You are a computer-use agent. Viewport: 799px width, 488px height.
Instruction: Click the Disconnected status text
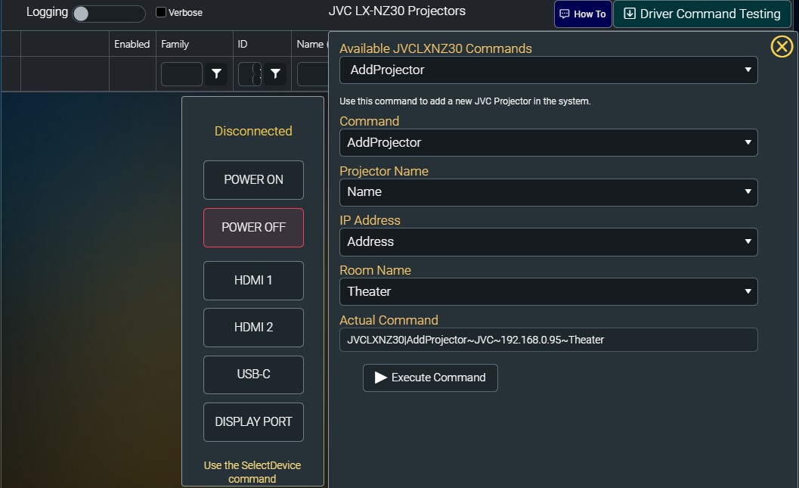coord(253,131)
